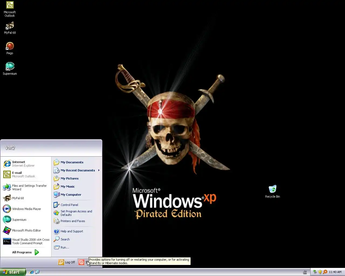Expand the My Recent Documents submenu arrow

tap(99, 170)
